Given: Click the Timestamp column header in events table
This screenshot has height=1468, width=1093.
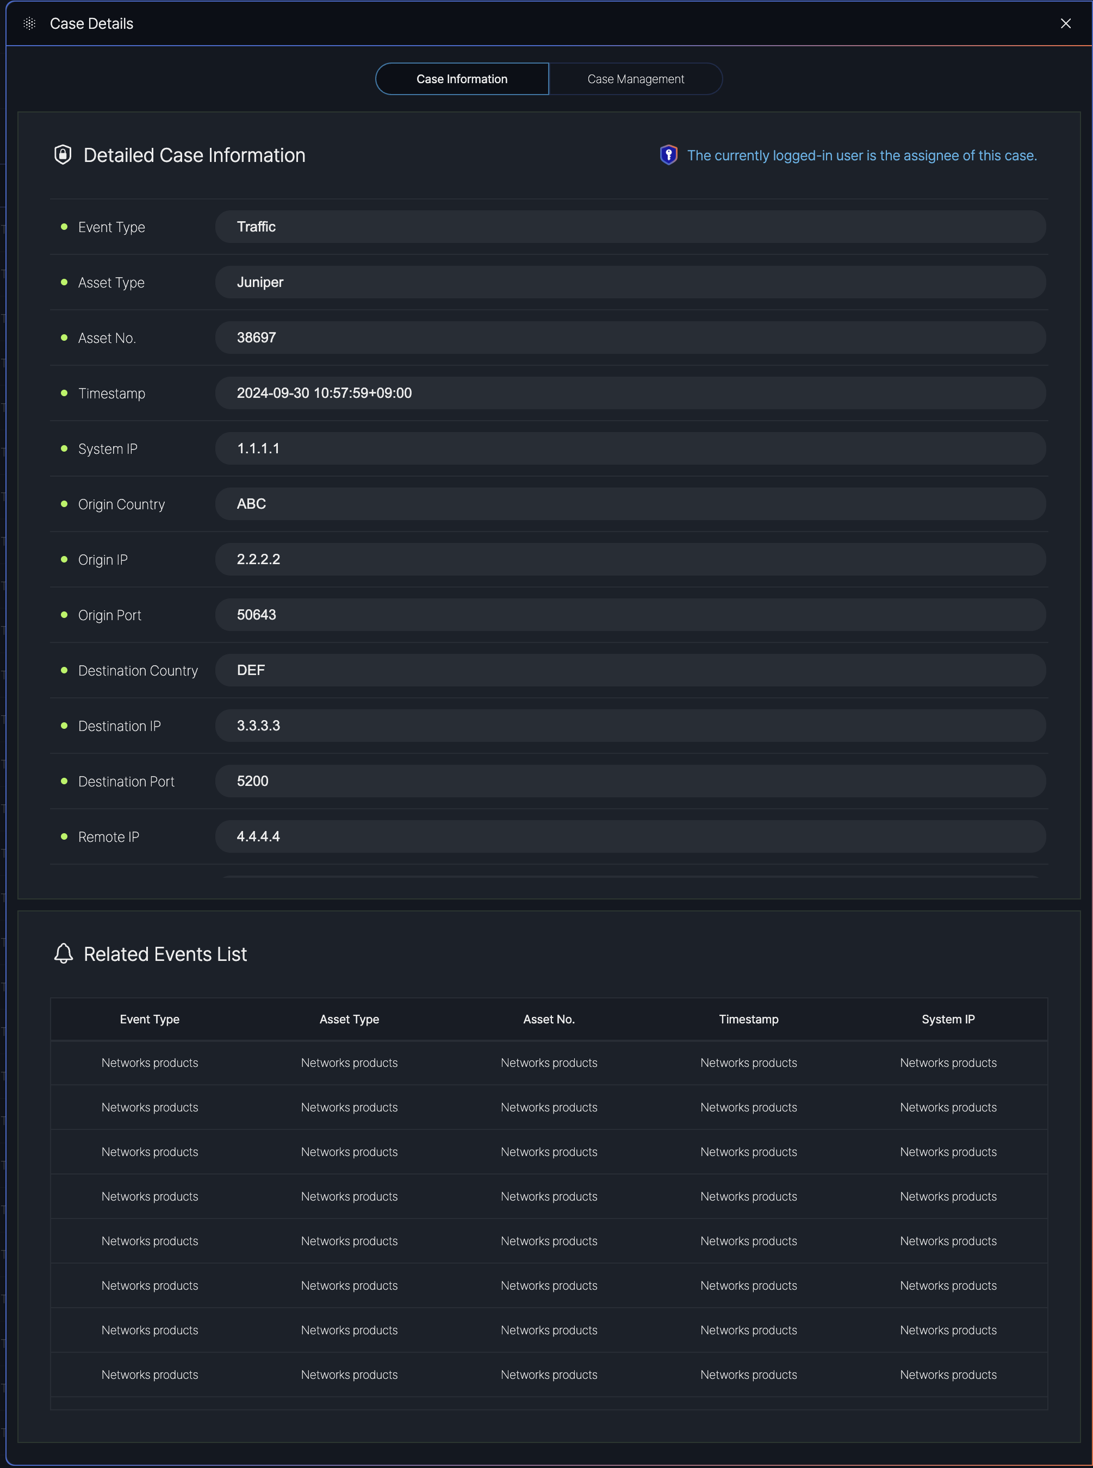Looking at the screenshot, I should (x=748, y=1019).
